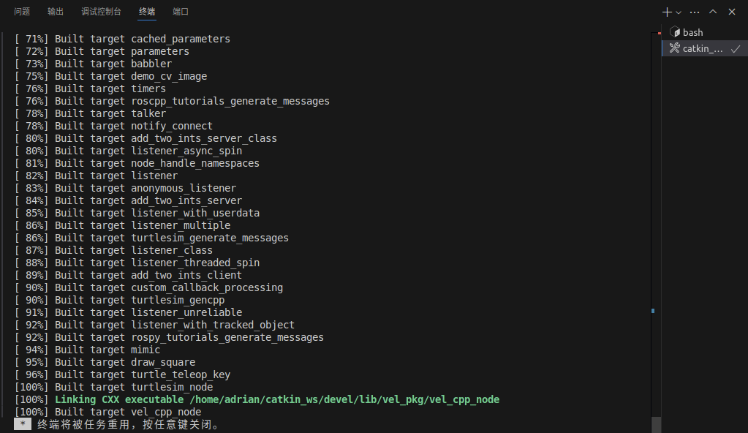The height and width of the screenshot is (433, 748).
Task: Open the 调试控制台 tab
Action: coord(101,12)
